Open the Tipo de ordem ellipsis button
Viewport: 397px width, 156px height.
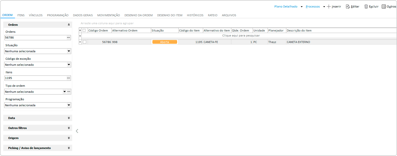(69, 92)
